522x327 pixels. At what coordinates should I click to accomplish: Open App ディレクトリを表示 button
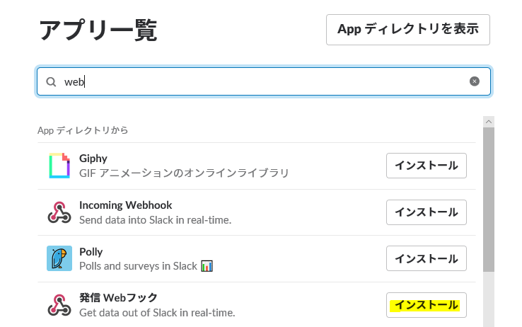coord(408,30)
